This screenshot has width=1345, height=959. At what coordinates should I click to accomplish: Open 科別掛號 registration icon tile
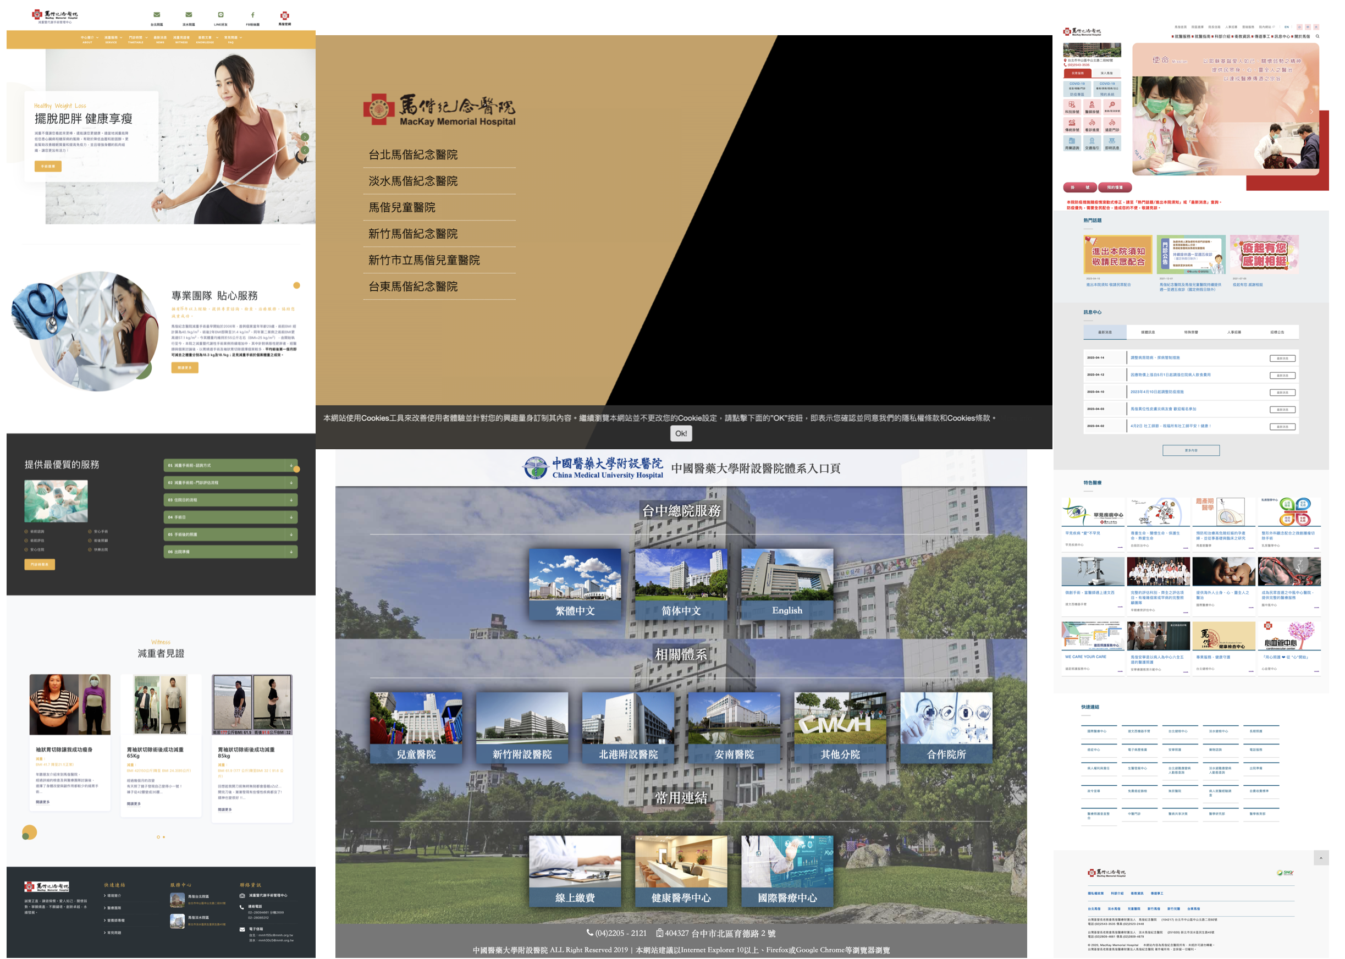1072,107
